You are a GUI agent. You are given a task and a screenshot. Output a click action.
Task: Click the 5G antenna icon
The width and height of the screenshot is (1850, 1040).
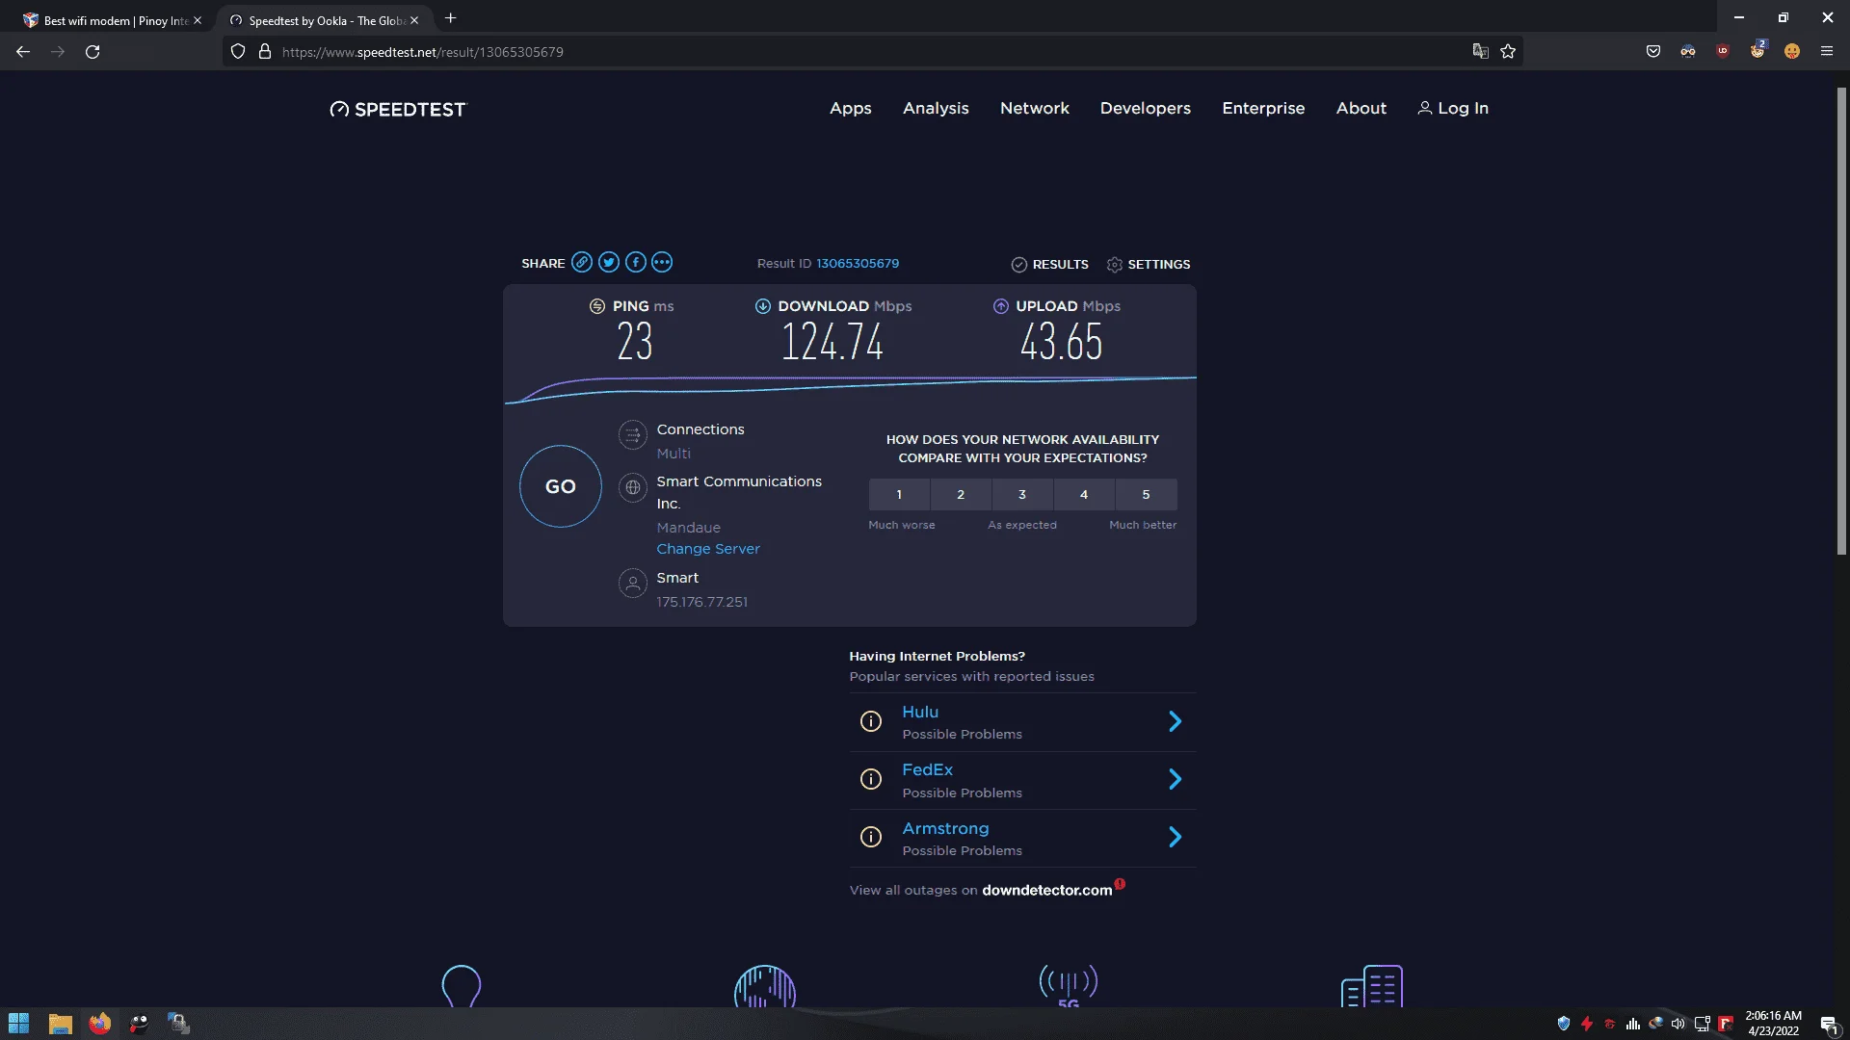point(1069,986)
